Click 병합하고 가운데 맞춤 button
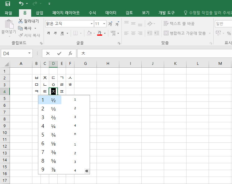The height and width of the screenshot is (184, 232). pos(185,33)
